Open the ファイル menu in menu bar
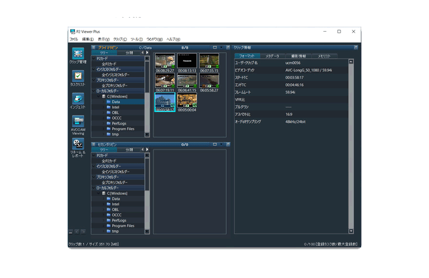Image resolution: width=429 pixels, height=278 pixels. pos(74,39)
